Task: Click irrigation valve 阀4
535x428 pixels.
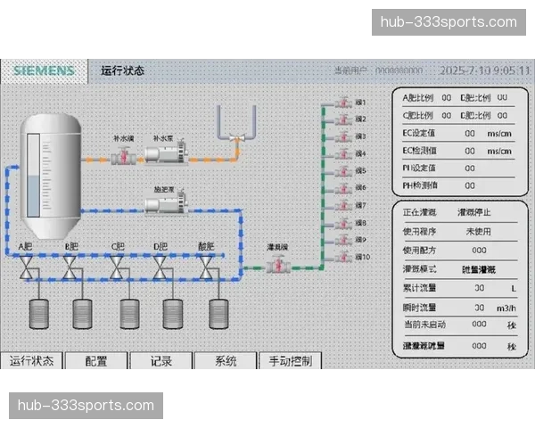Action: pyautogui.click(x=343, y=154)
